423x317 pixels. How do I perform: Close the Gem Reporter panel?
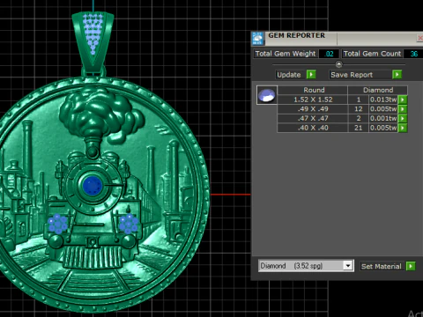[420, 38]
